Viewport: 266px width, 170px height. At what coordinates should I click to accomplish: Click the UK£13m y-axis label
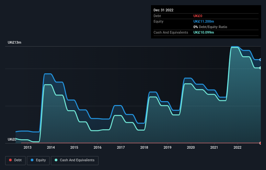[x=15, y=42]
